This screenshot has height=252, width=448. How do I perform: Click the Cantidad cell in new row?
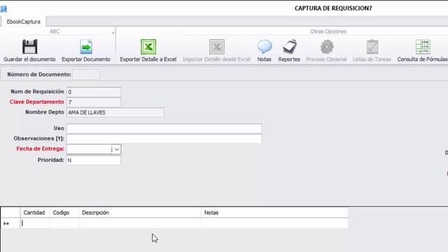click(x=35, y=223)
